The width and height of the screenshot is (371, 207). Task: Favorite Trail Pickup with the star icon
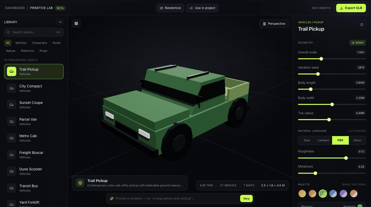[361, 24]
